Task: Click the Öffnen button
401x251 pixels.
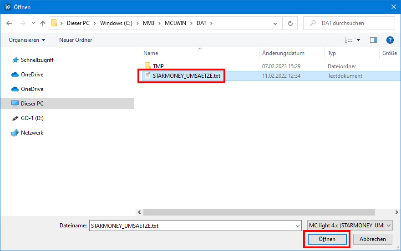Action: coord(327,239)
